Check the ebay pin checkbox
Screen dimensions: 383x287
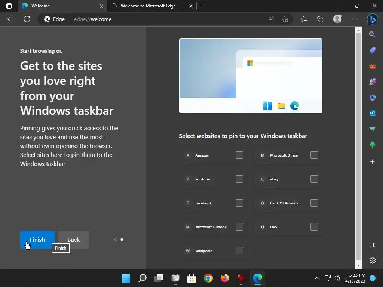click(x=314, y=179)
